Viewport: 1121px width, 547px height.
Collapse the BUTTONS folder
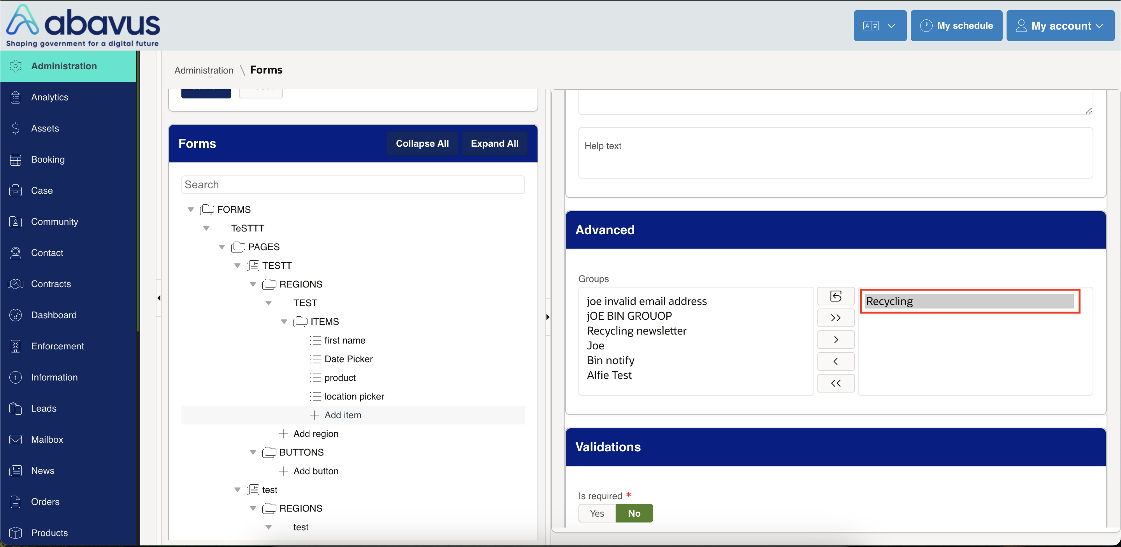tap(253, 452)
